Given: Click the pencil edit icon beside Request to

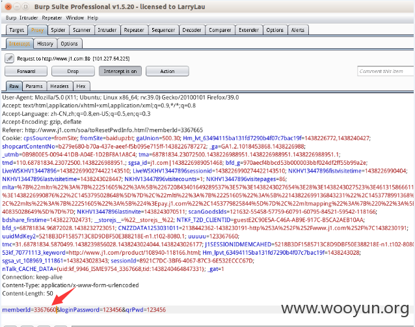Looking at the screenshot, I should [x=9, y=58].
